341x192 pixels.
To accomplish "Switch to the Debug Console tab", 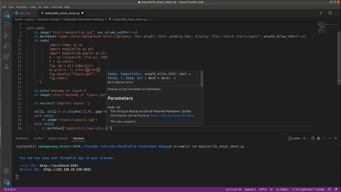I will tap(58, 139).
